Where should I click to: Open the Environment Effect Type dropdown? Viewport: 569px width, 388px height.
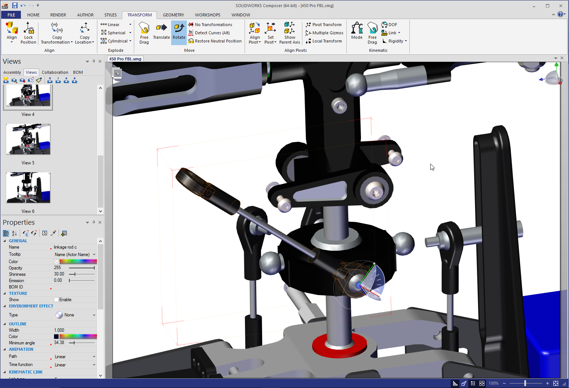(94, 315)
